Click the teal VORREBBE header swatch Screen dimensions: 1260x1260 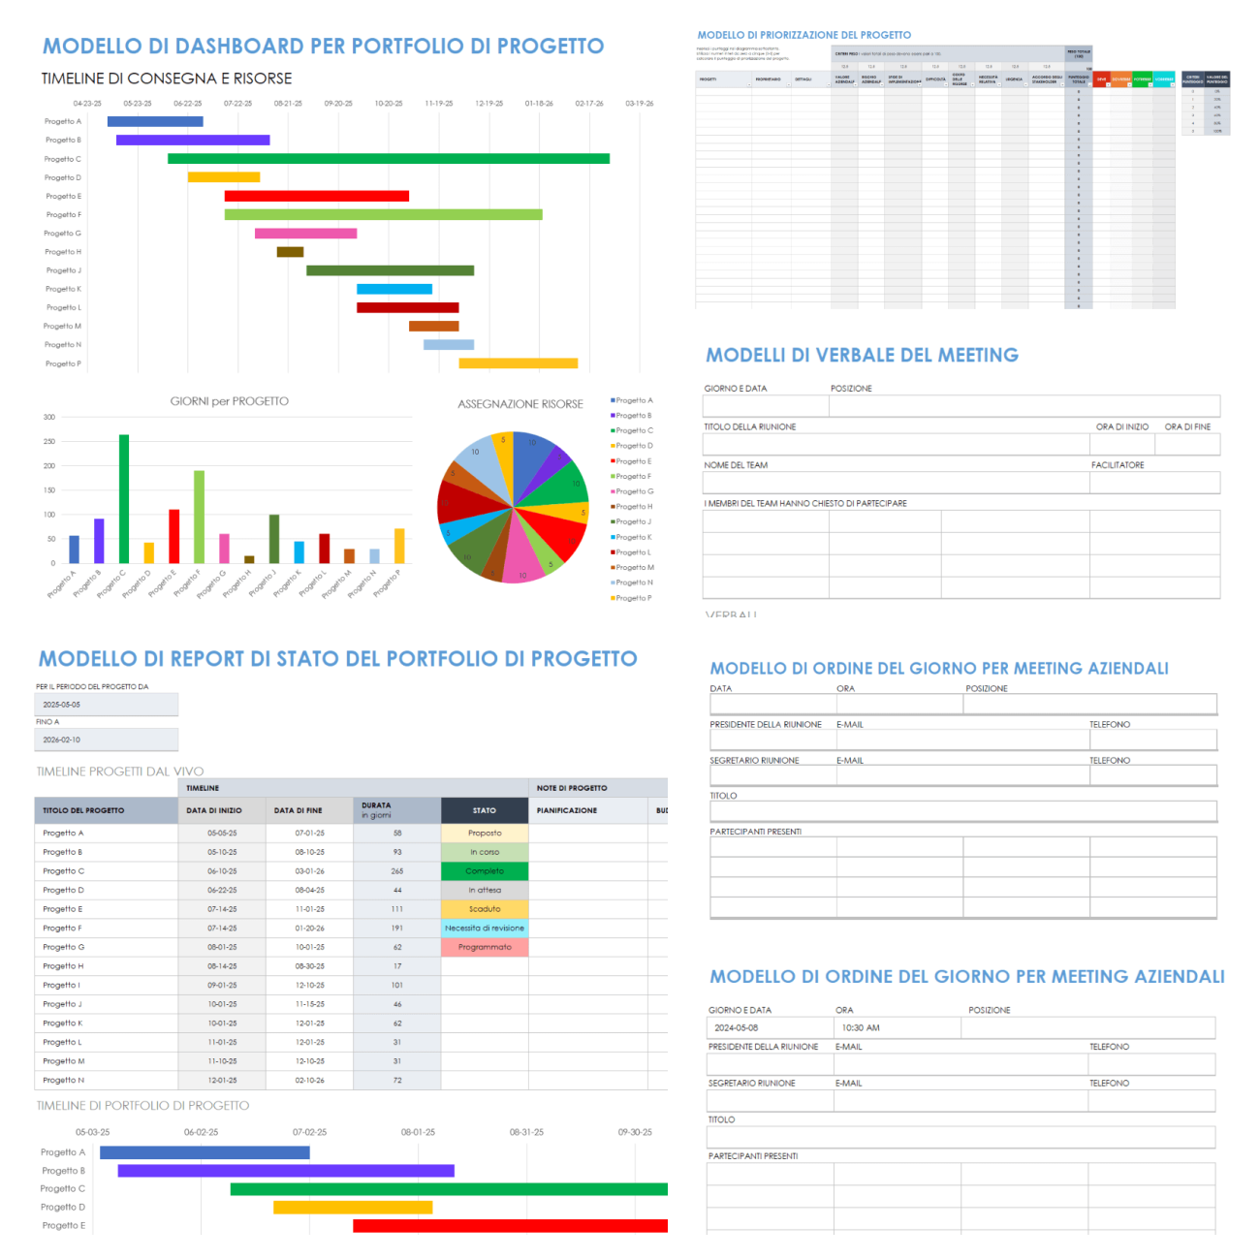[x=1163, y=78]
